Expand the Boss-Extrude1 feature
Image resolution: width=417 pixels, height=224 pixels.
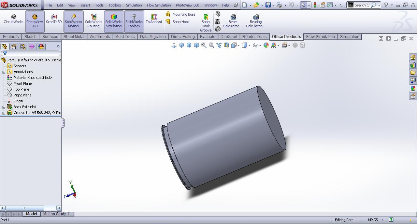click(x=4, y=107)
